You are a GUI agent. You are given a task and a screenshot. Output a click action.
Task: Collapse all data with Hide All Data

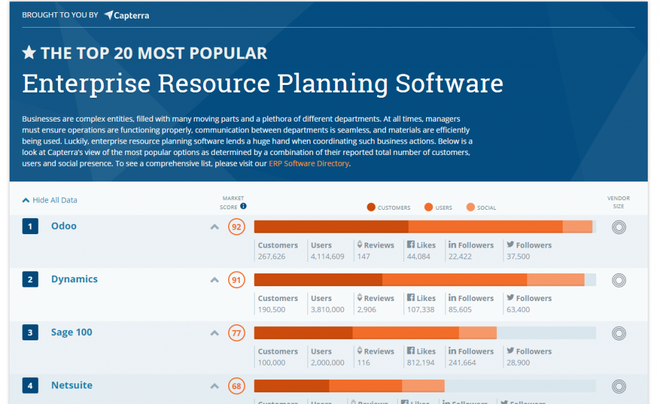click(50, 200)
